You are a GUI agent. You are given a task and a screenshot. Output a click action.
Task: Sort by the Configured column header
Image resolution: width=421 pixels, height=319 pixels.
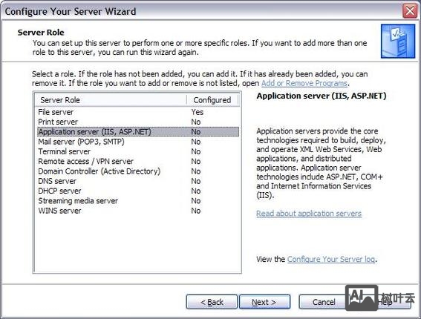(212, 100)
